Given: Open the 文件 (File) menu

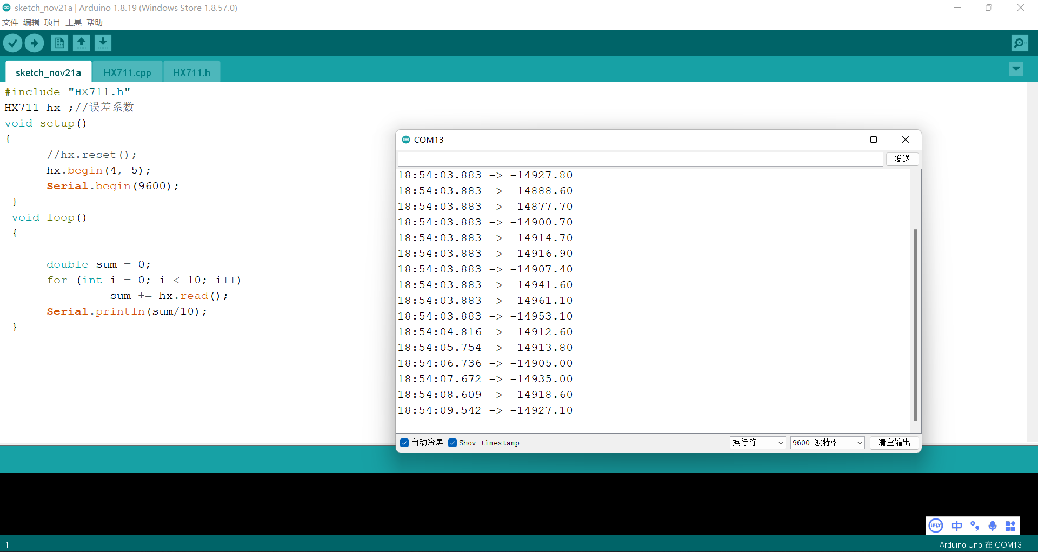Looking at the screenshot, I should pos(10,22).
